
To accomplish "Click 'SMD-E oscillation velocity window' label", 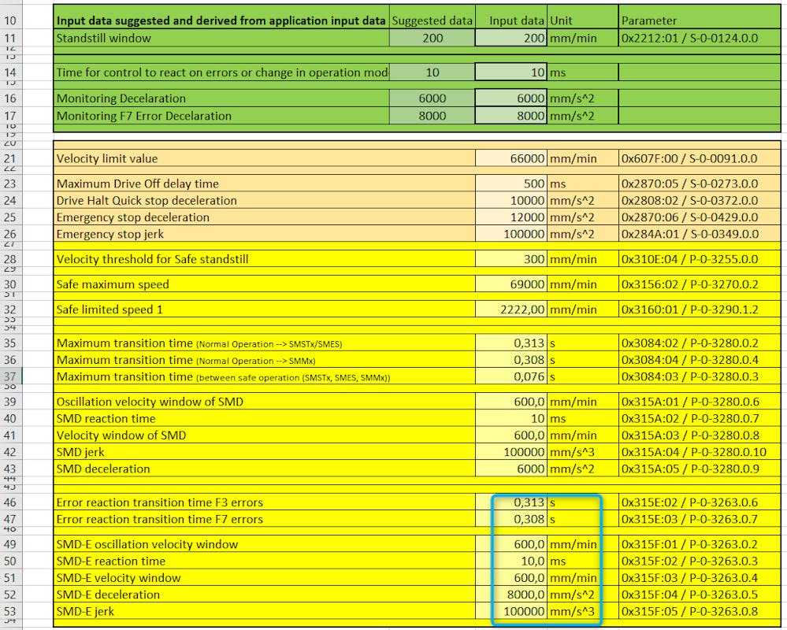I will click(x=264, y=544).
